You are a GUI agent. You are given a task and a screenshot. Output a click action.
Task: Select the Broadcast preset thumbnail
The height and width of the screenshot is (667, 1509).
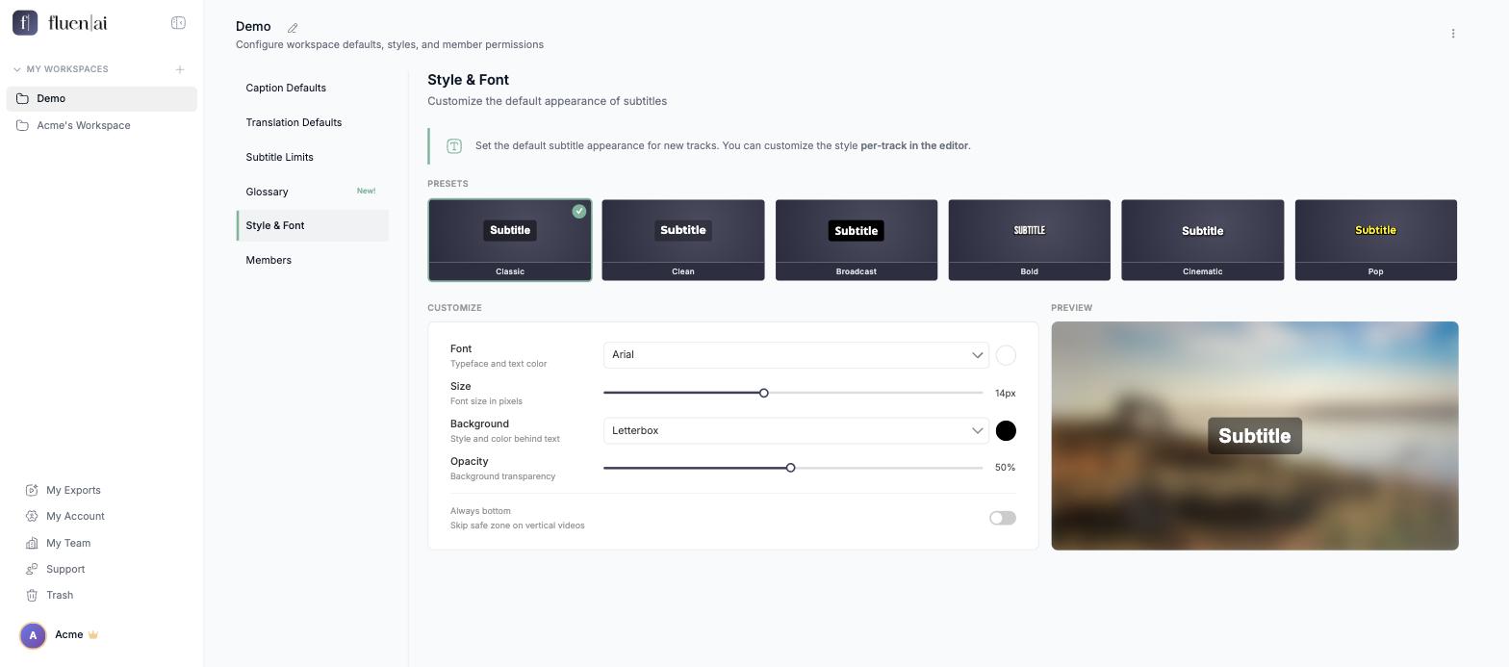pos(857,241)
